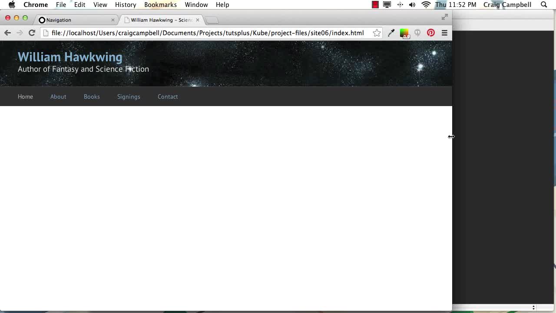Open the Signings nav link
The height and width of the screenshot is (313, 556).
[129, 97]
